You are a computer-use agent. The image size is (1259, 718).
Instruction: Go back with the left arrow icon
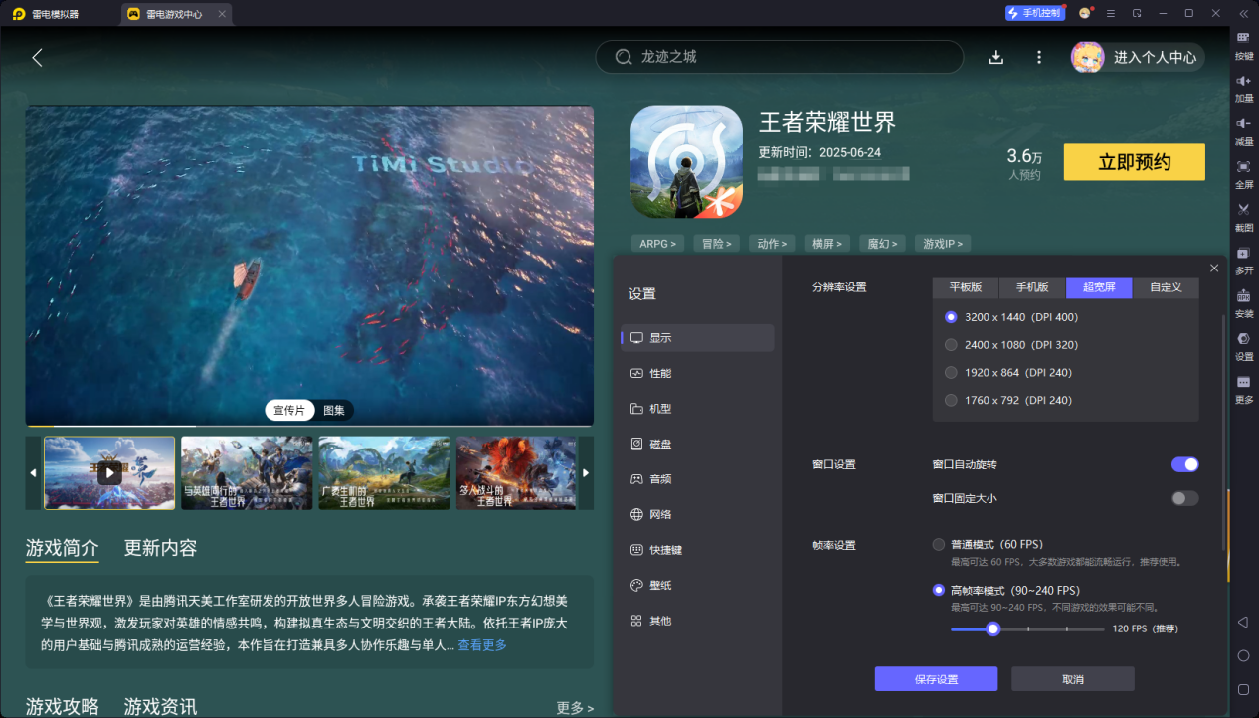pos(38,57)
